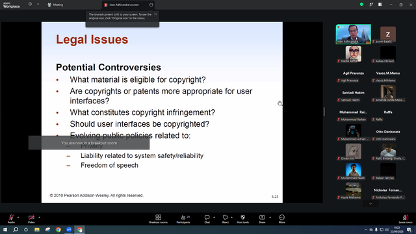Open screen share options circle in tab
The height and width of the screenshot is (234, 416).
(x=151, y=5)
